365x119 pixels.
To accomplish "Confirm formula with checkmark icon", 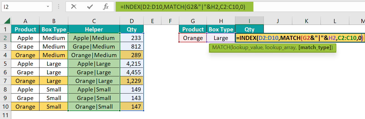I will [90, 7].
